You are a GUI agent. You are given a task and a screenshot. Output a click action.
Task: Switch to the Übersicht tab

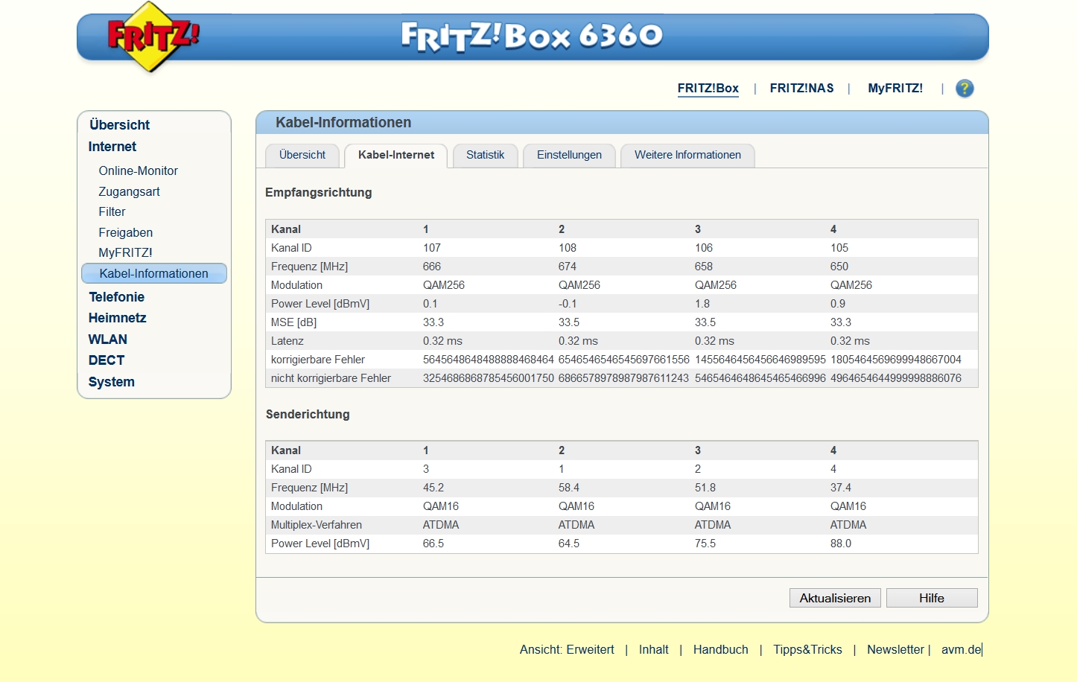(x=302, y=155)
